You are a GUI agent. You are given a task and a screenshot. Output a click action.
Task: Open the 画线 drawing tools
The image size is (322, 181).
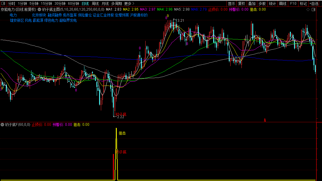tap(283, 4)
